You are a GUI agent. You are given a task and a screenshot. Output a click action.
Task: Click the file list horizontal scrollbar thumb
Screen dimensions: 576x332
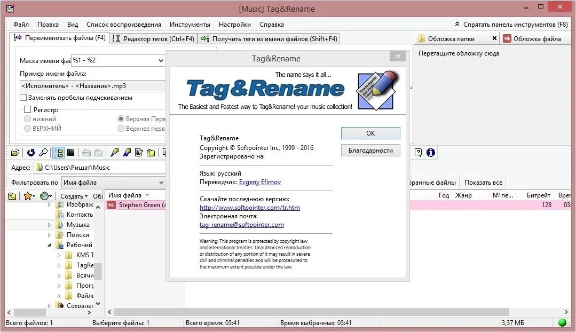312,312
